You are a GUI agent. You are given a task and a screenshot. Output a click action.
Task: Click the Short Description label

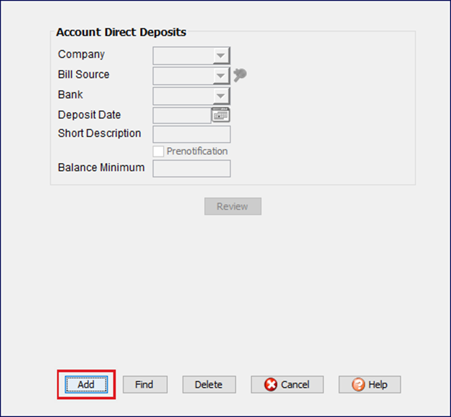(x=99, y=133)
